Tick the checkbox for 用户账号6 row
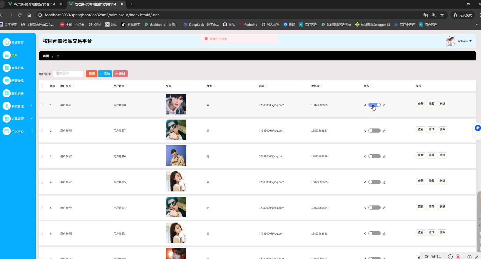481x259 pixels. [x=41, y=157]
